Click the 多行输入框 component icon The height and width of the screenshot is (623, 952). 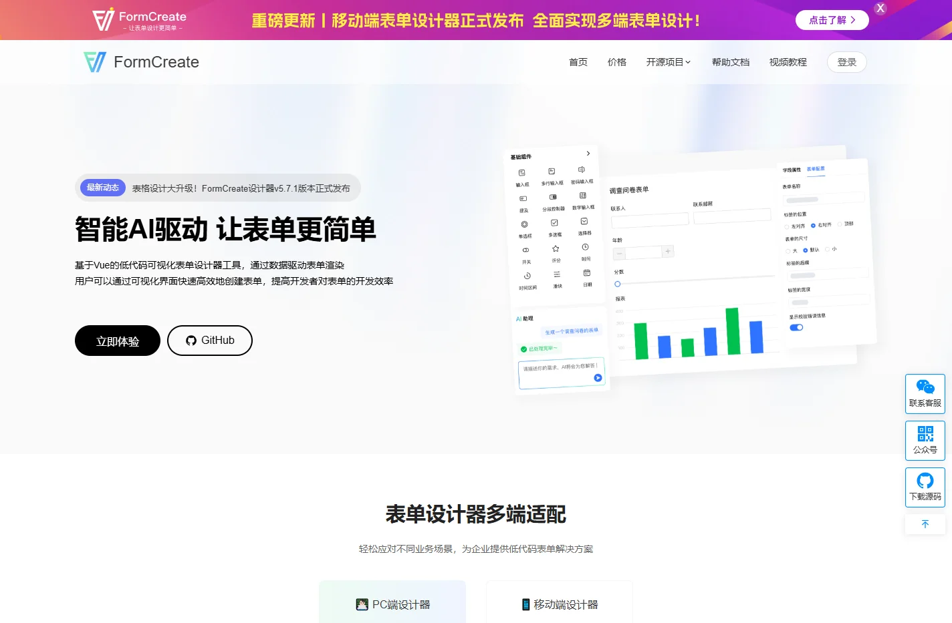pos(552,172)
